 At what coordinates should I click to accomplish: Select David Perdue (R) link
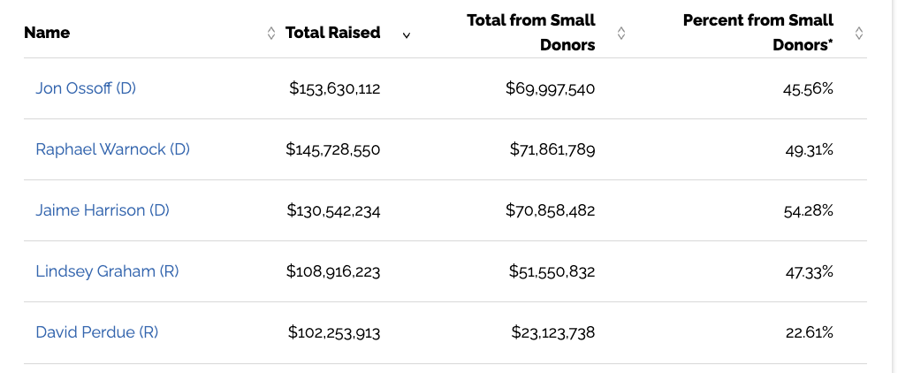tap(97, 332)
